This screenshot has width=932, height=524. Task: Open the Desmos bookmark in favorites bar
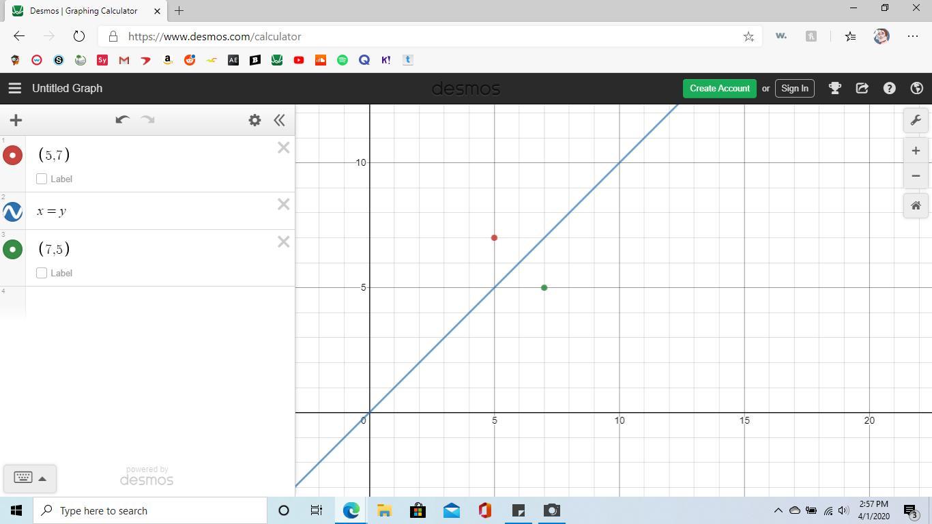pyautogui.click(x=277, y=60)
